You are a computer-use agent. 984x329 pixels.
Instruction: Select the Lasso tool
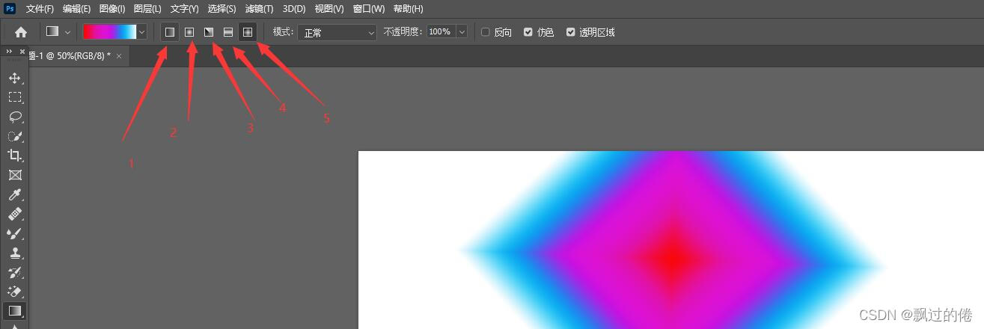[x=14, y=117]
